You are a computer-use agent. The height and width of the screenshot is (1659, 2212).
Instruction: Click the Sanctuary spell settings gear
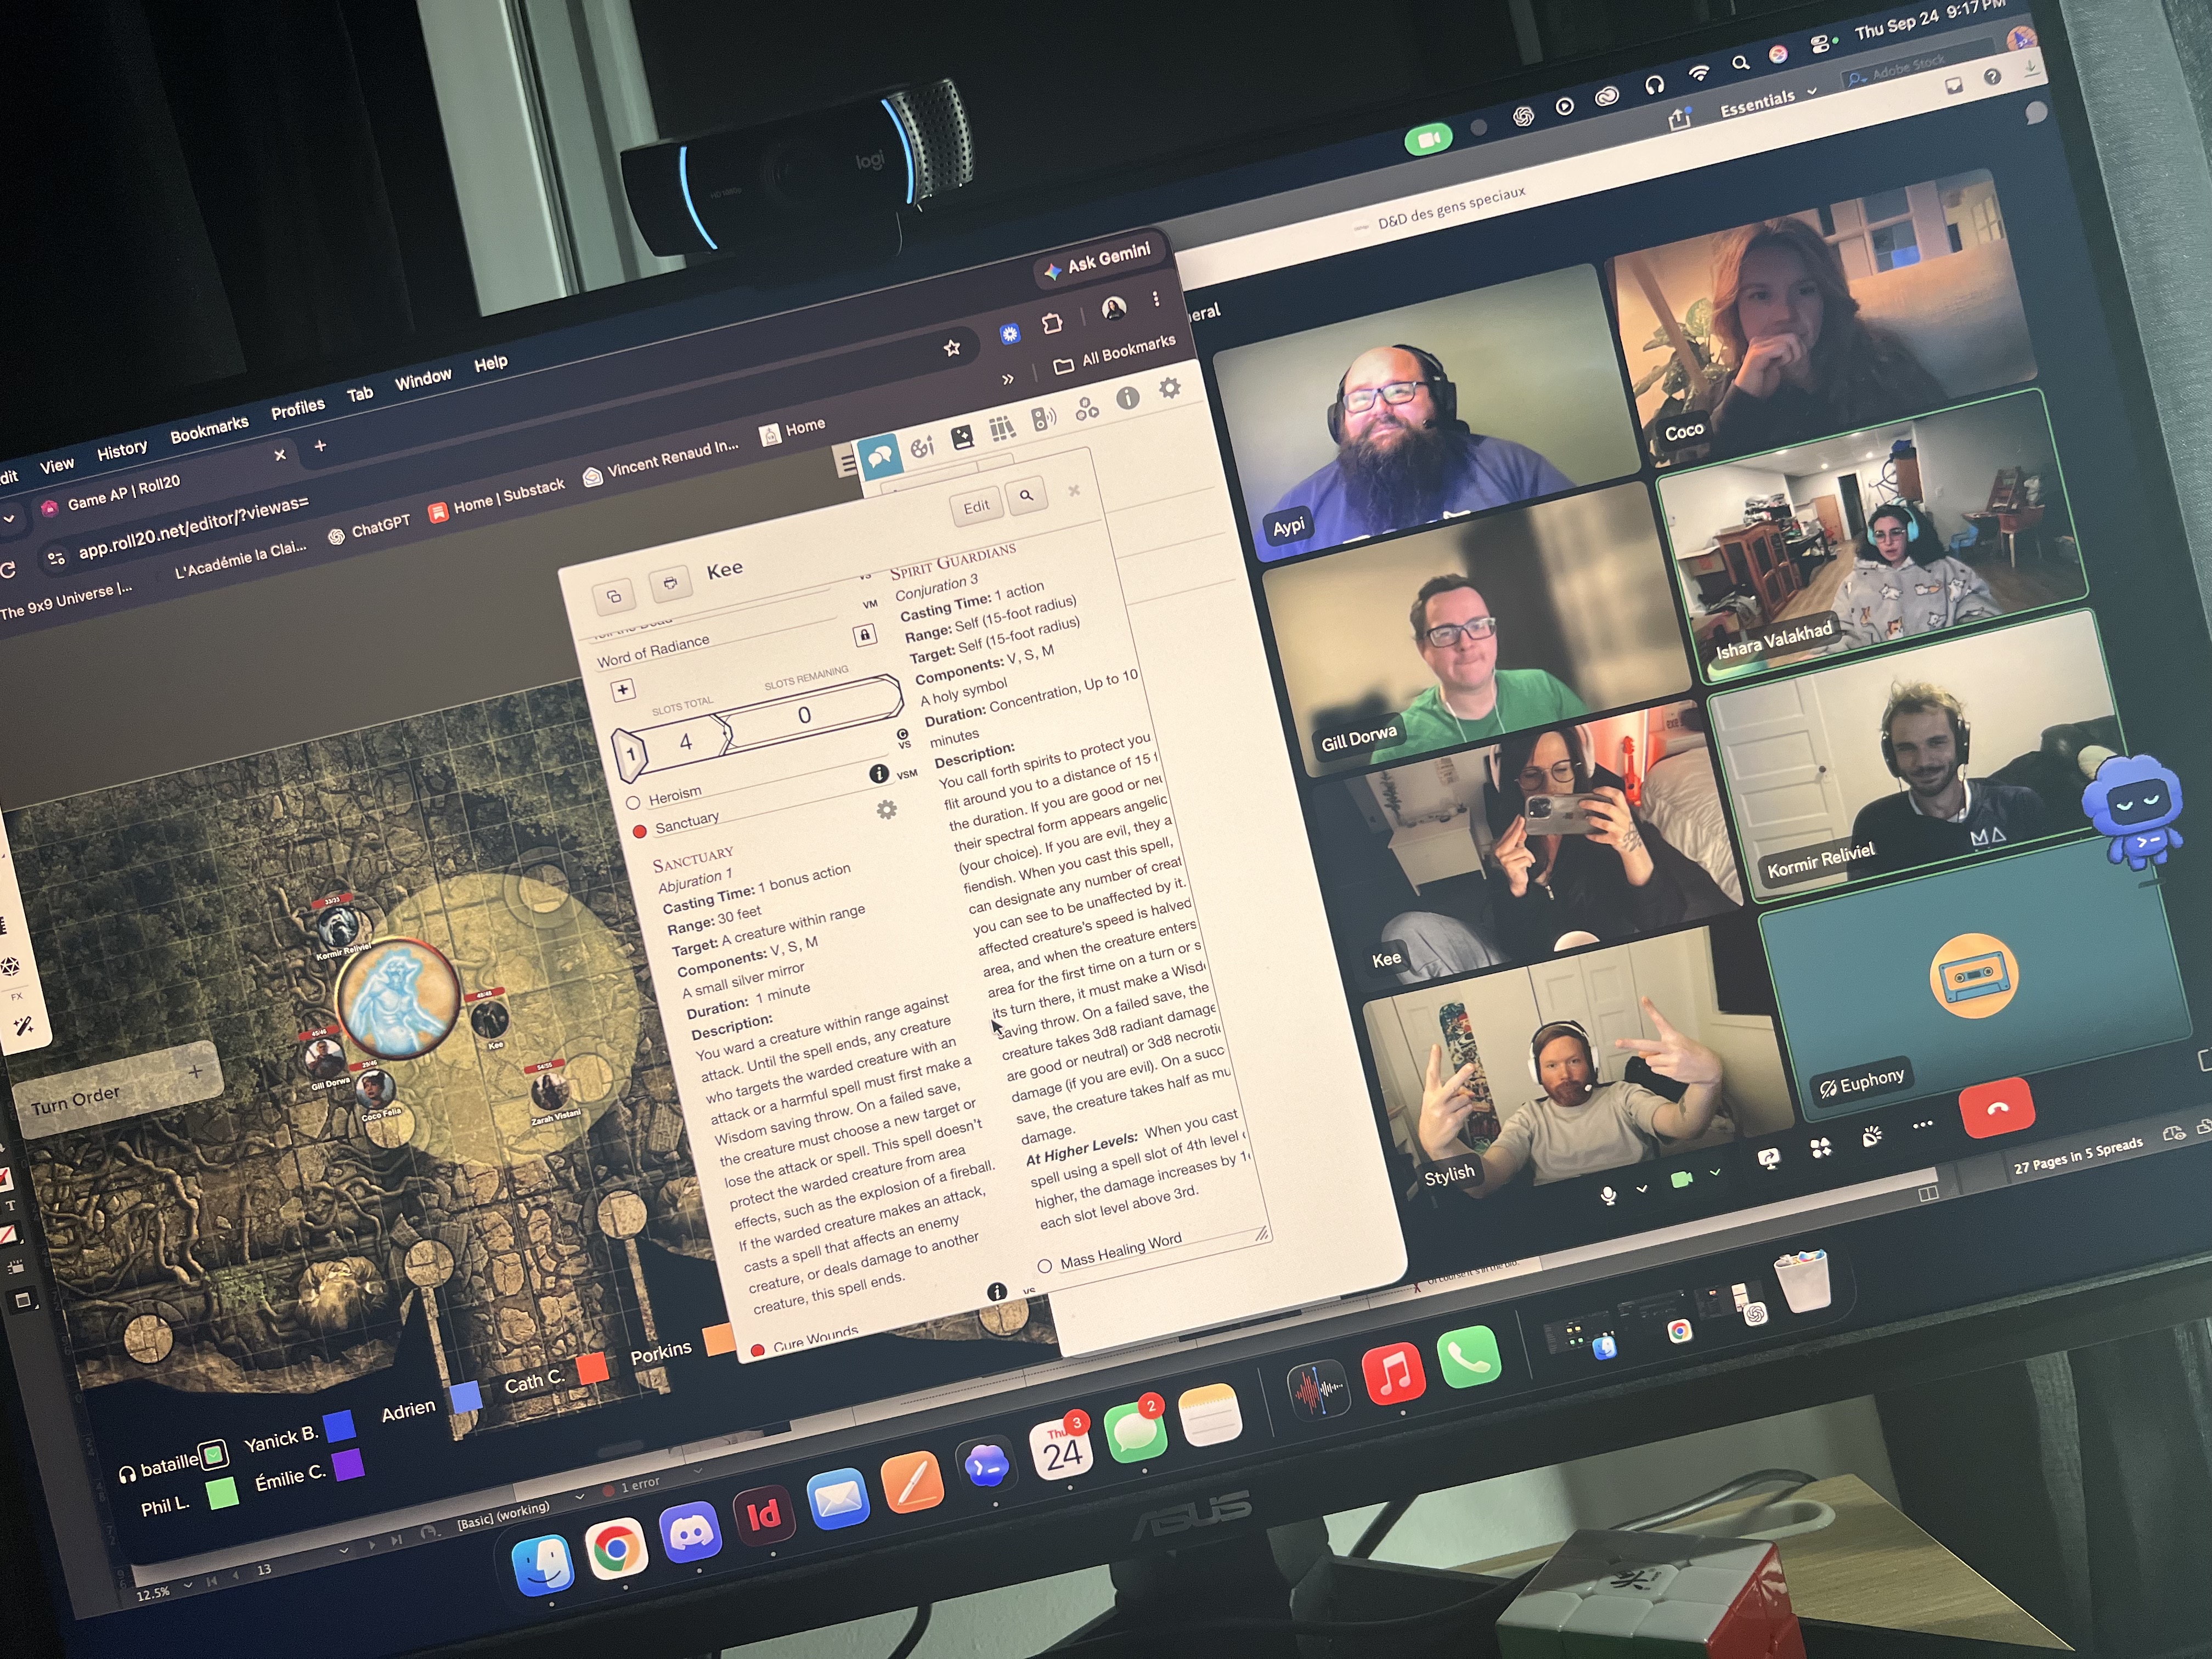[887, 810]
